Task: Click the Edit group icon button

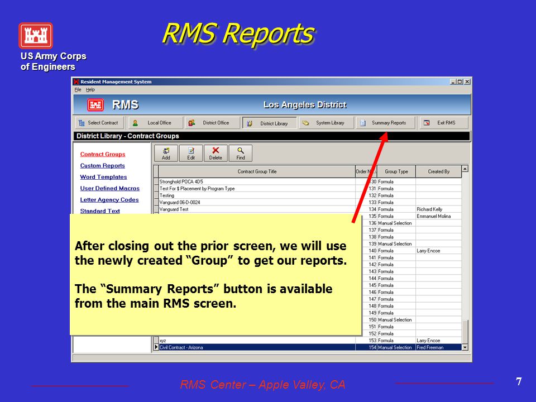Action: pyautogui.click(x=191, y=153)
